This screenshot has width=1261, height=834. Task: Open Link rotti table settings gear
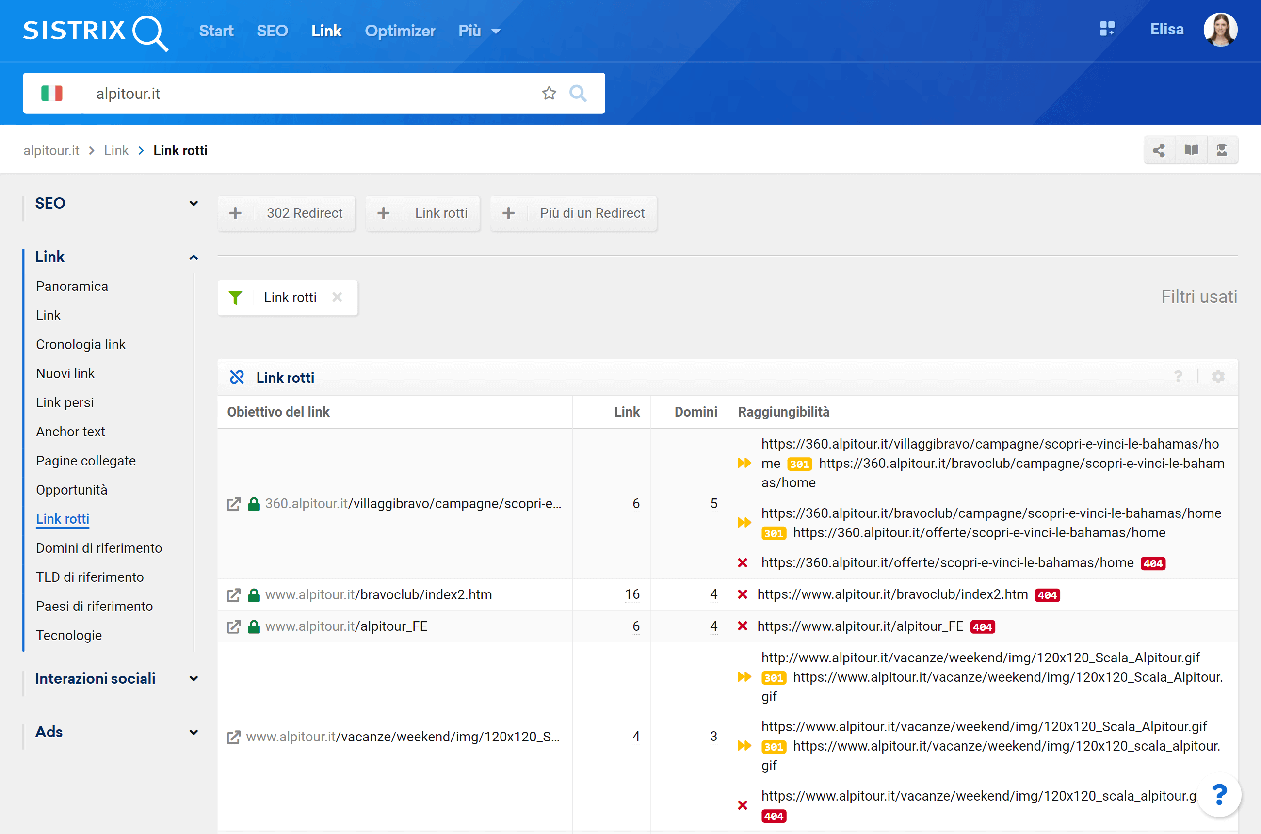coord(1218,377)
